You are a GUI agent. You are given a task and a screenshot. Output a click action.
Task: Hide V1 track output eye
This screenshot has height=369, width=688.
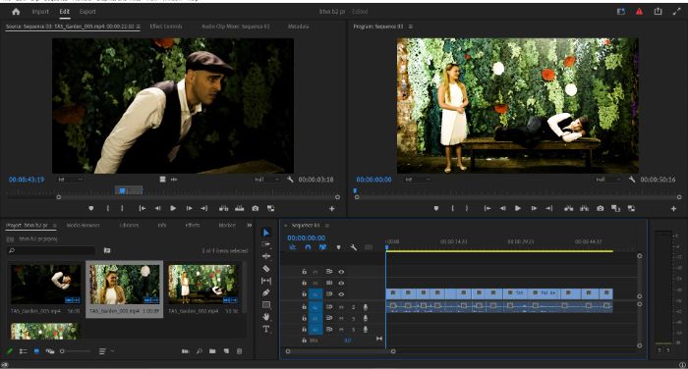pos(341,294)
